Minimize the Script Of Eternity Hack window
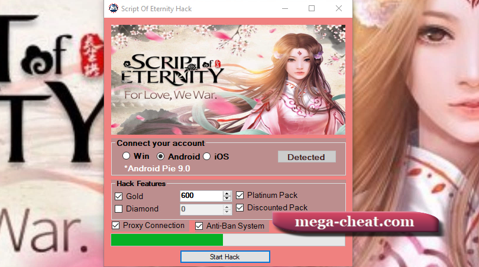 click(285, 8)
